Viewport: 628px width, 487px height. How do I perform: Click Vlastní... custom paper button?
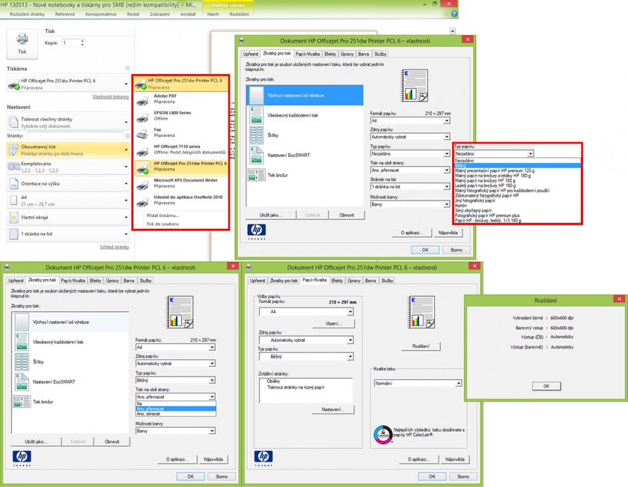pyautogui.click(x=333, y=323)
